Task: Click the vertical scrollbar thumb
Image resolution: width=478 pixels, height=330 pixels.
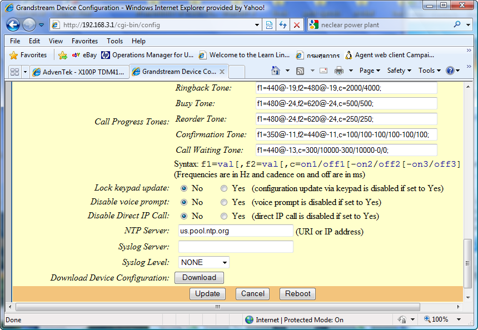Action: [x=467, y=263]
